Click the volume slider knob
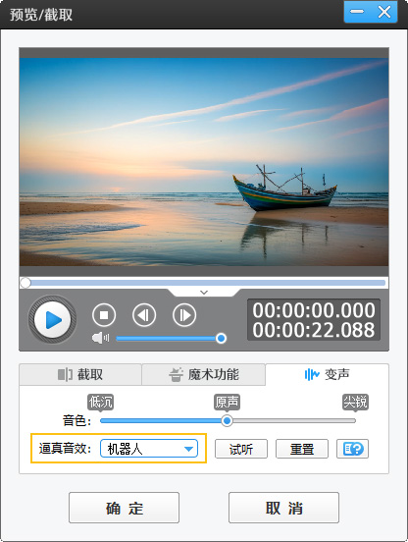 (x=221, y=338)
